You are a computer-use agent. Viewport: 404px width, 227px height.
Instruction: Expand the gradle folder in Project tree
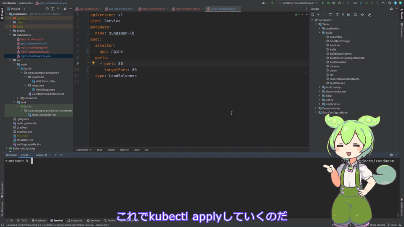[10, 31]
